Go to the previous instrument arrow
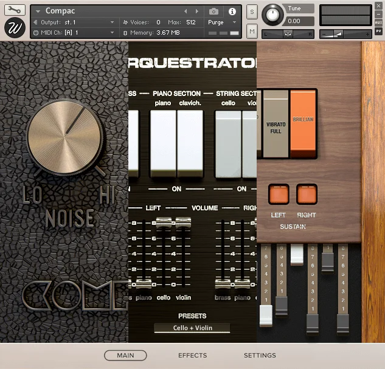The image size is (385, 369). 186,12
